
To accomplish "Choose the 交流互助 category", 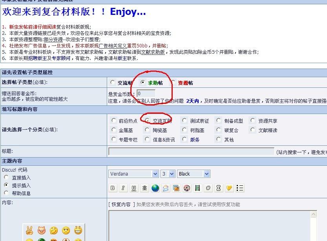I will [x=147, y=120].
